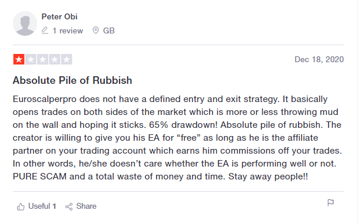This screenshot has width=358, height=224.
Task: Click the fourth grey rating star
Action: tap(55, 59)
